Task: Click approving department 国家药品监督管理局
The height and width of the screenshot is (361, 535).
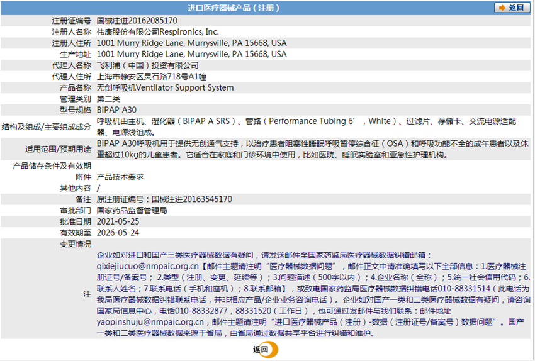Action: [132, 210]
